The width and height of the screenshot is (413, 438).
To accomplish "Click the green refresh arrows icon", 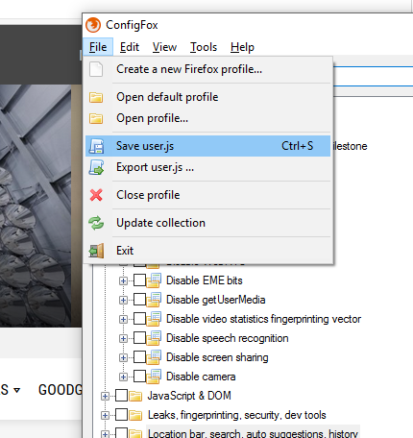I will [x=96, y=223].
